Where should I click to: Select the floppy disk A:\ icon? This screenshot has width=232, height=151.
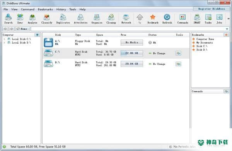[48, 42]
